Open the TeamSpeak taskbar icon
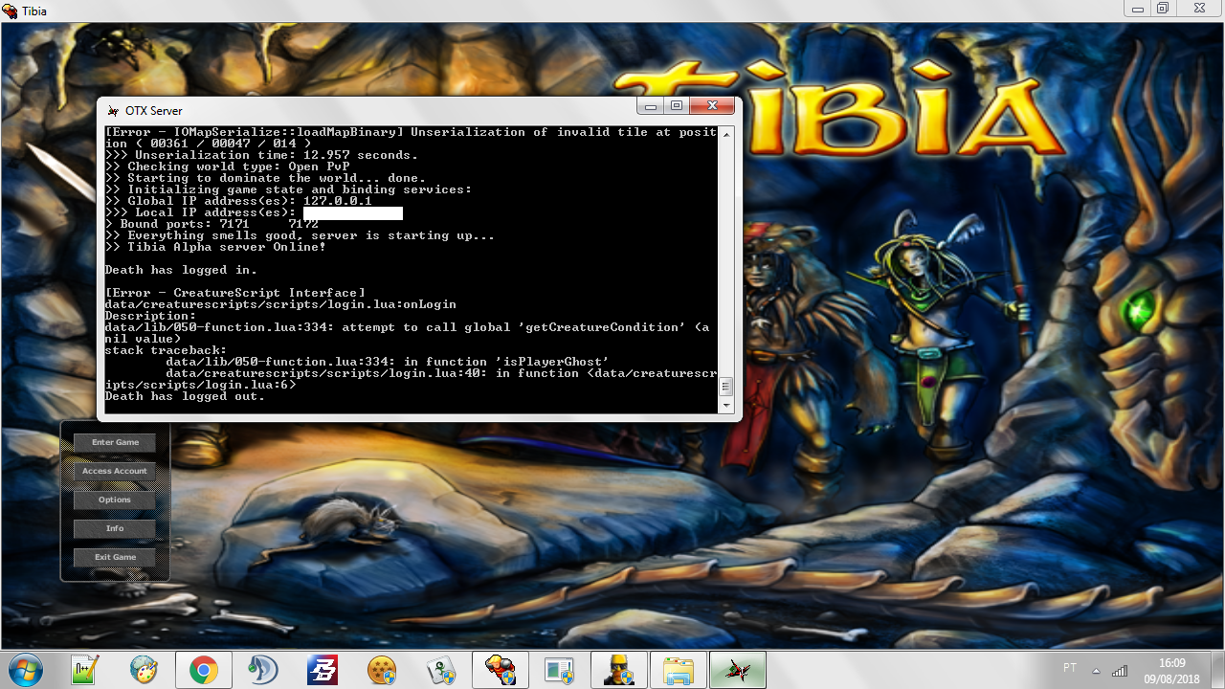The width and height of the screenshot is (1225, 689). (x=262, y=670)
